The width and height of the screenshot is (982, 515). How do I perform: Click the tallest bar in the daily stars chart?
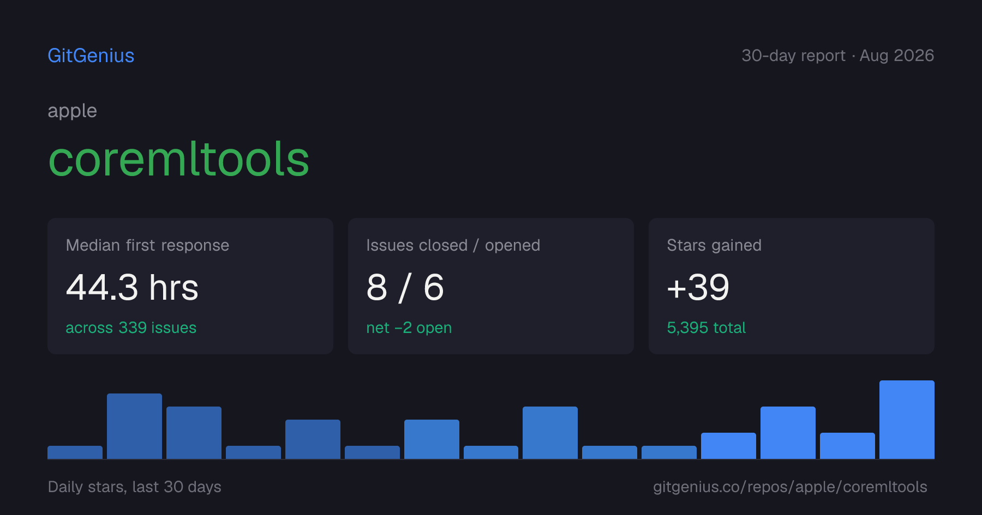click(907, 420)
